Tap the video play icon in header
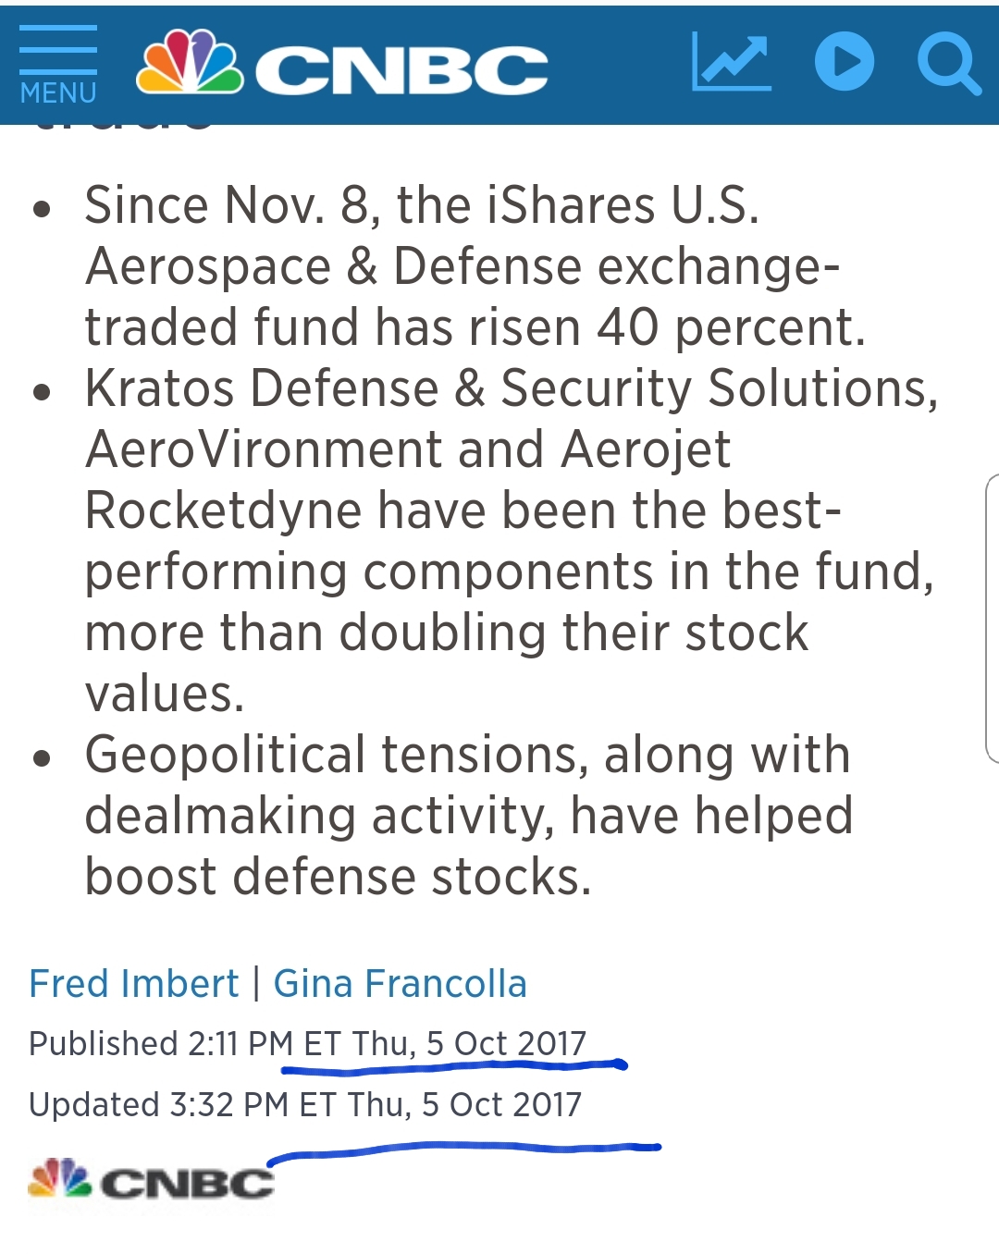The image size is (999, 1254). (844, 62)
